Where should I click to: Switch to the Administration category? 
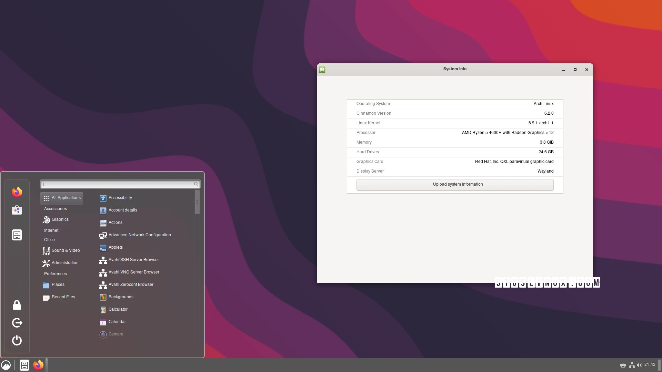coord(64,263)
